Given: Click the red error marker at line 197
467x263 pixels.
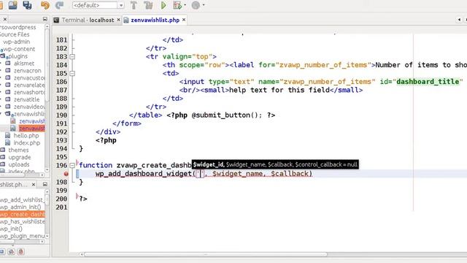Looking at the screenshot, I should tap(66, 174).
